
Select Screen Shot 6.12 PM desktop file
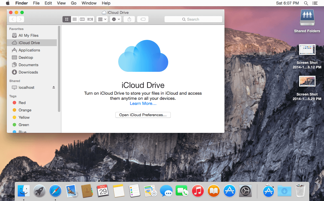(x=307, y=56)
